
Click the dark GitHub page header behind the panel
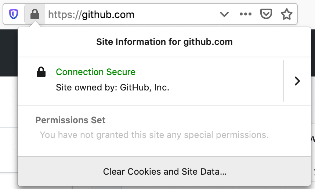pos(8,55)
